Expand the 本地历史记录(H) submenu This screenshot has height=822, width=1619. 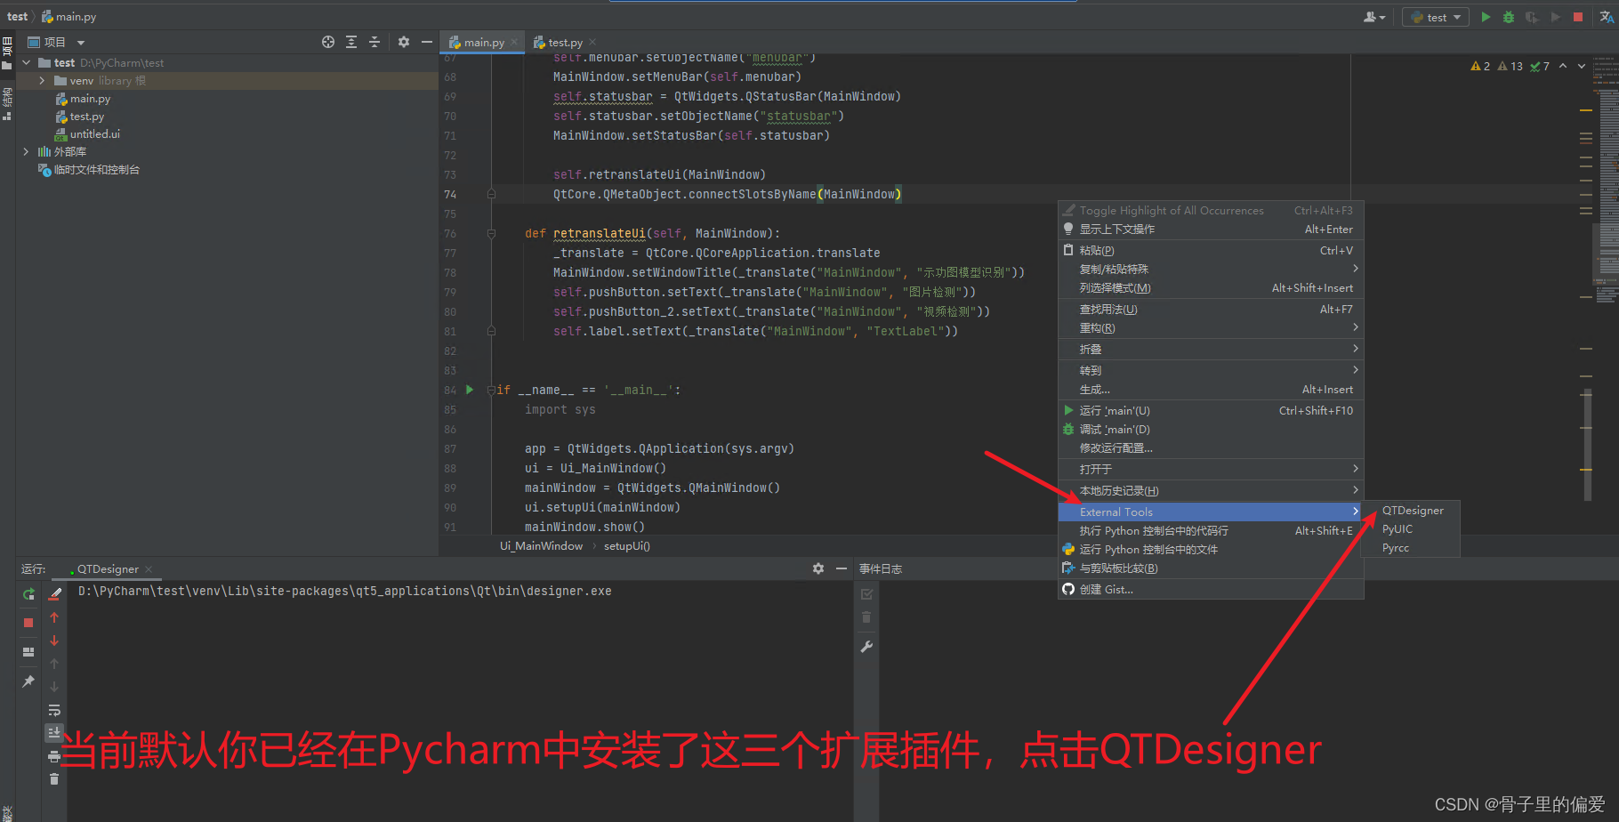[1210, 491]
